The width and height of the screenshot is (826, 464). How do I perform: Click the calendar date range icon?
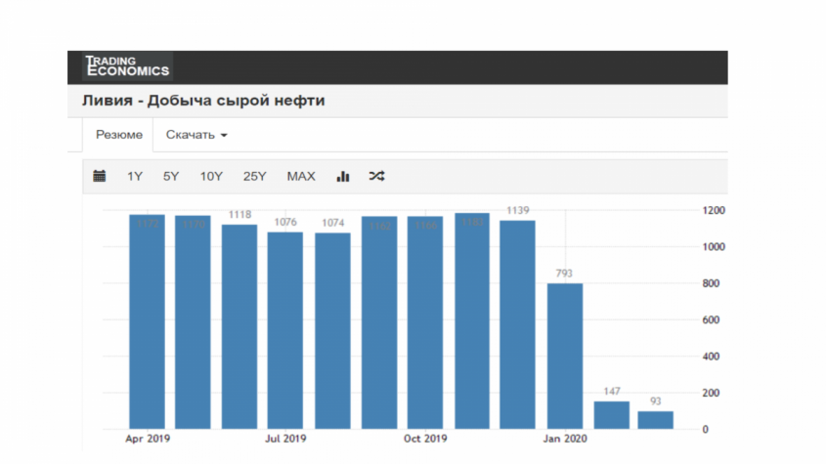click(x=99, y=177)
